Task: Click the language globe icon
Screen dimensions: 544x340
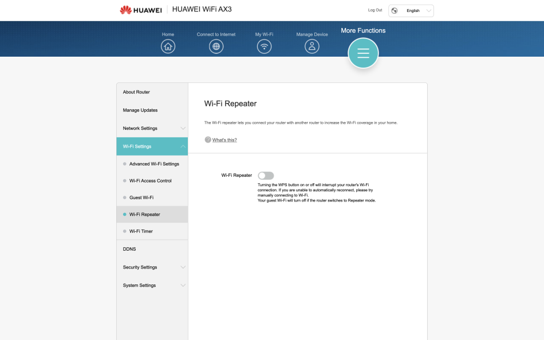Action: pos(395,11)
